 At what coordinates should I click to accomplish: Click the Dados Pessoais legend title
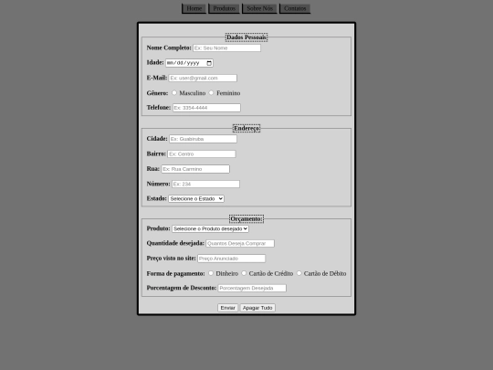pyautogui.click(x=246, y=37)
